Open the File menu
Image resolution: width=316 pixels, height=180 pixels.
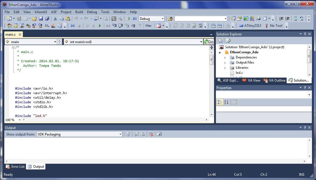point(7,12)
